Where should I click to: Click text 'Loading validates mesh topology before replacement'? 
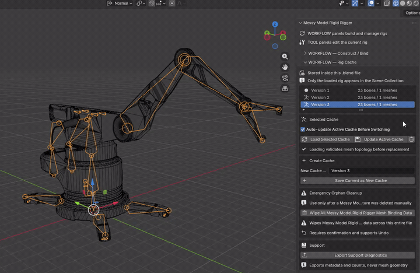pyautogui.click(x=359, y=149)
